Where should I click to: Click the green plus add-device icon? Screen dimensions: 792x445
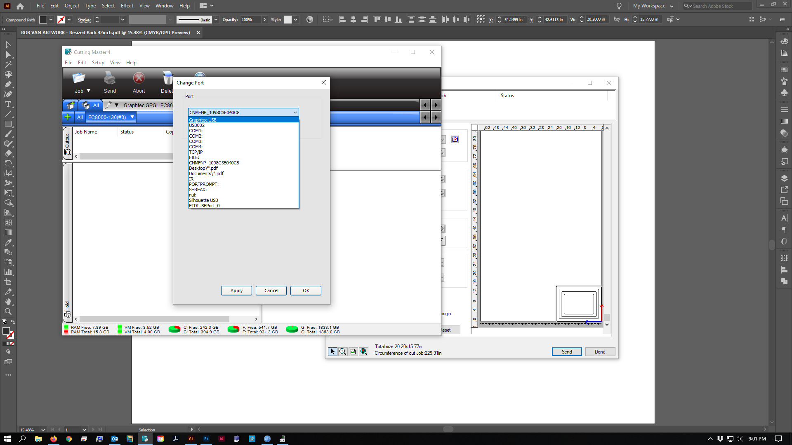tap(68, 117)
